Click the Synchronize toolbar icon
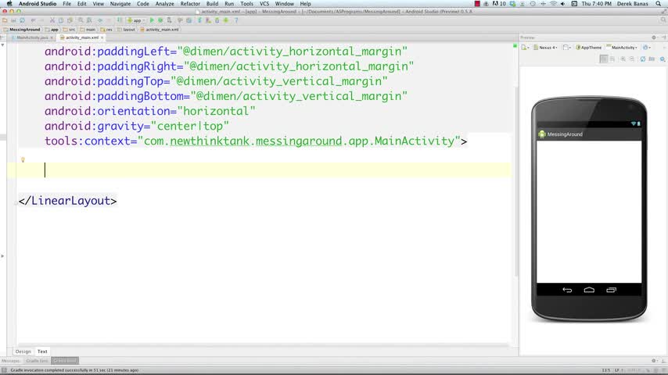The width and height of the screenshot is (668, 375). (x=22, y=20)
